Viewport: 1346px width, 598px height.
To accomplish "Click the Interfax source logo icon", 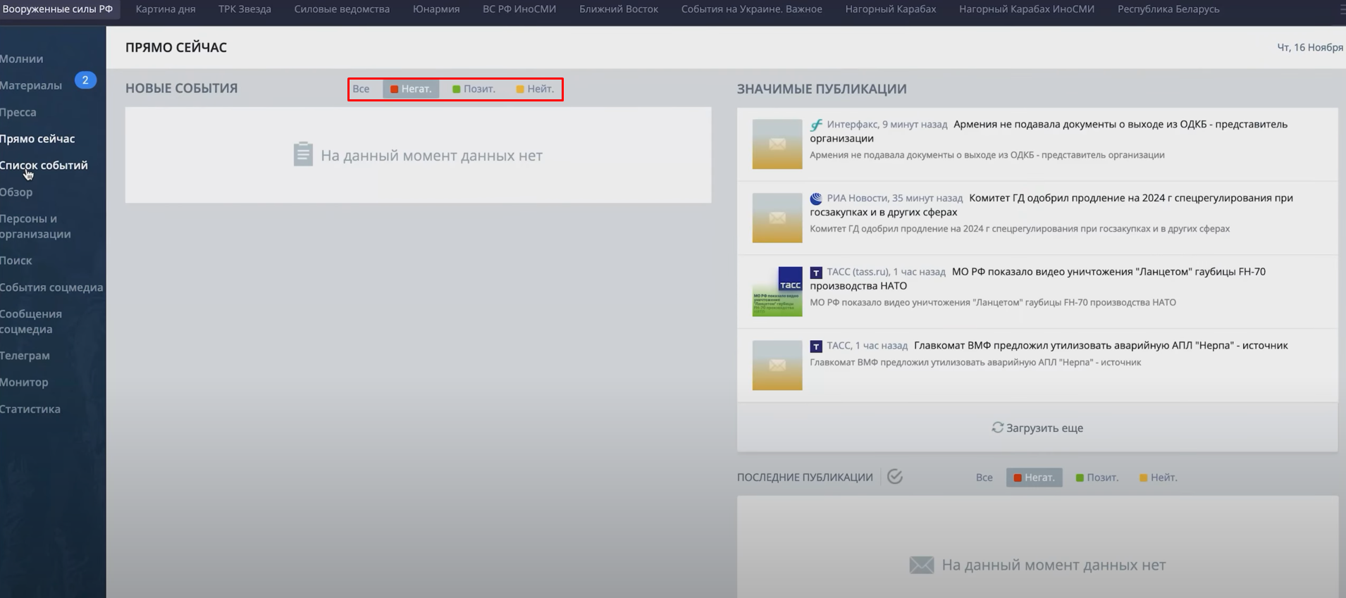I will (816, 125).
